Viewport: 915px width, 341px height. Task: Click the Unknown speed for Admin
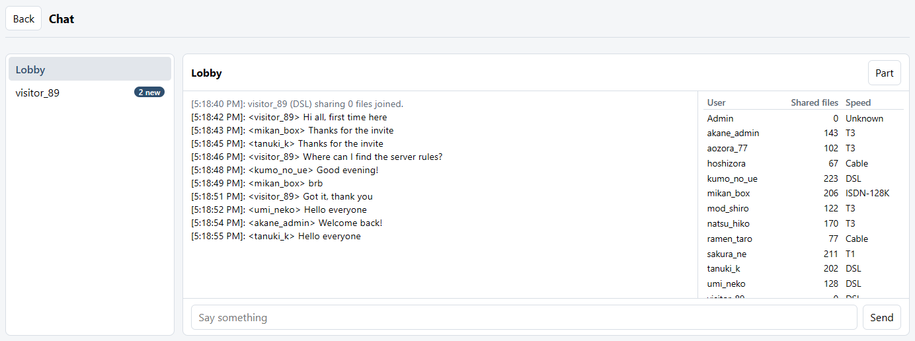864,118
